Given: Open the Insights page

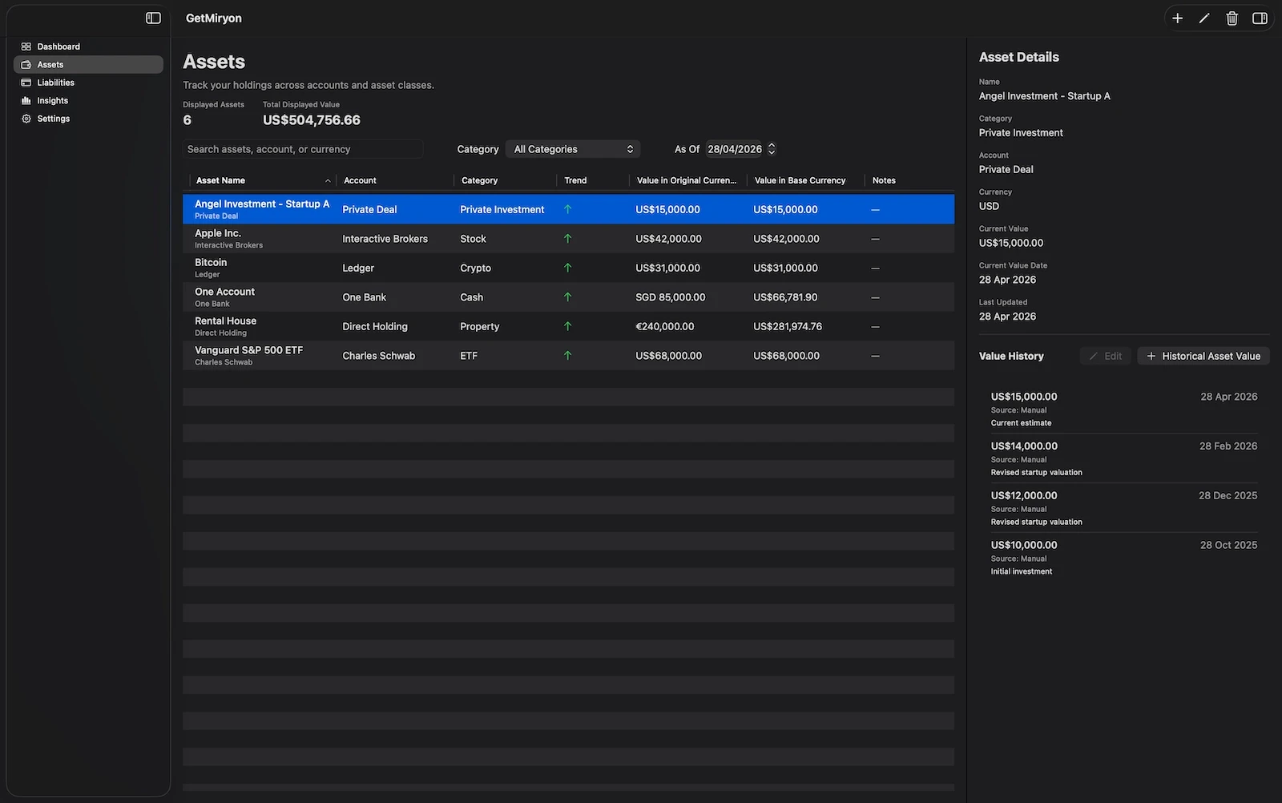Looking at the screenshot, I should coord(88,100).
